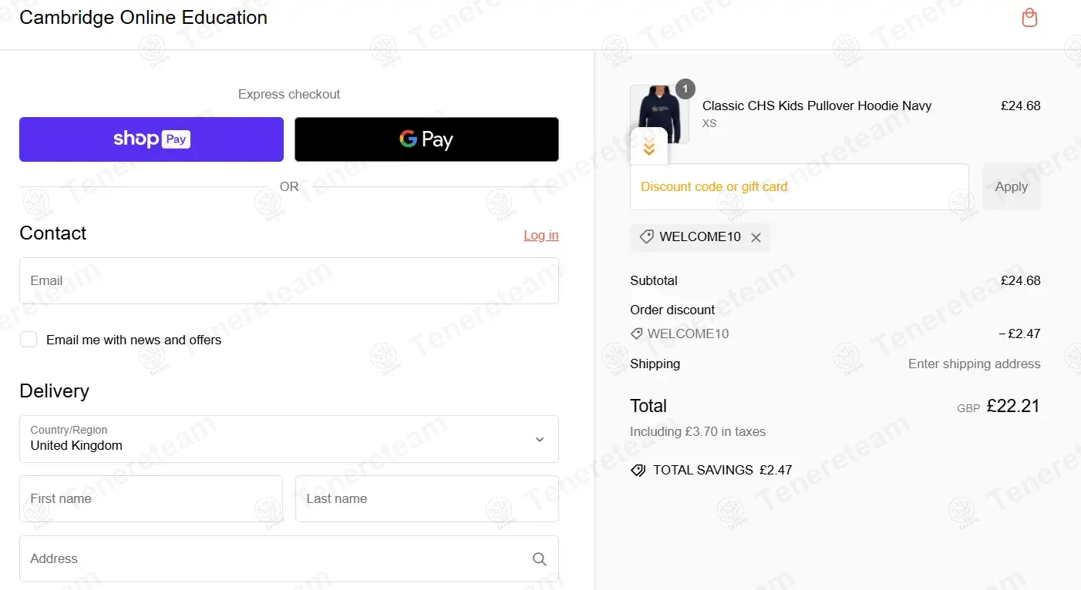Tick Email me with news and offers

point(29,340)
